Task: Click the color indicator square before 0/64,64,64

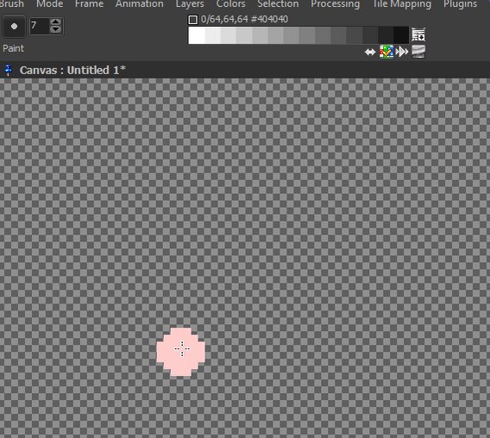Action: [193, 20]
